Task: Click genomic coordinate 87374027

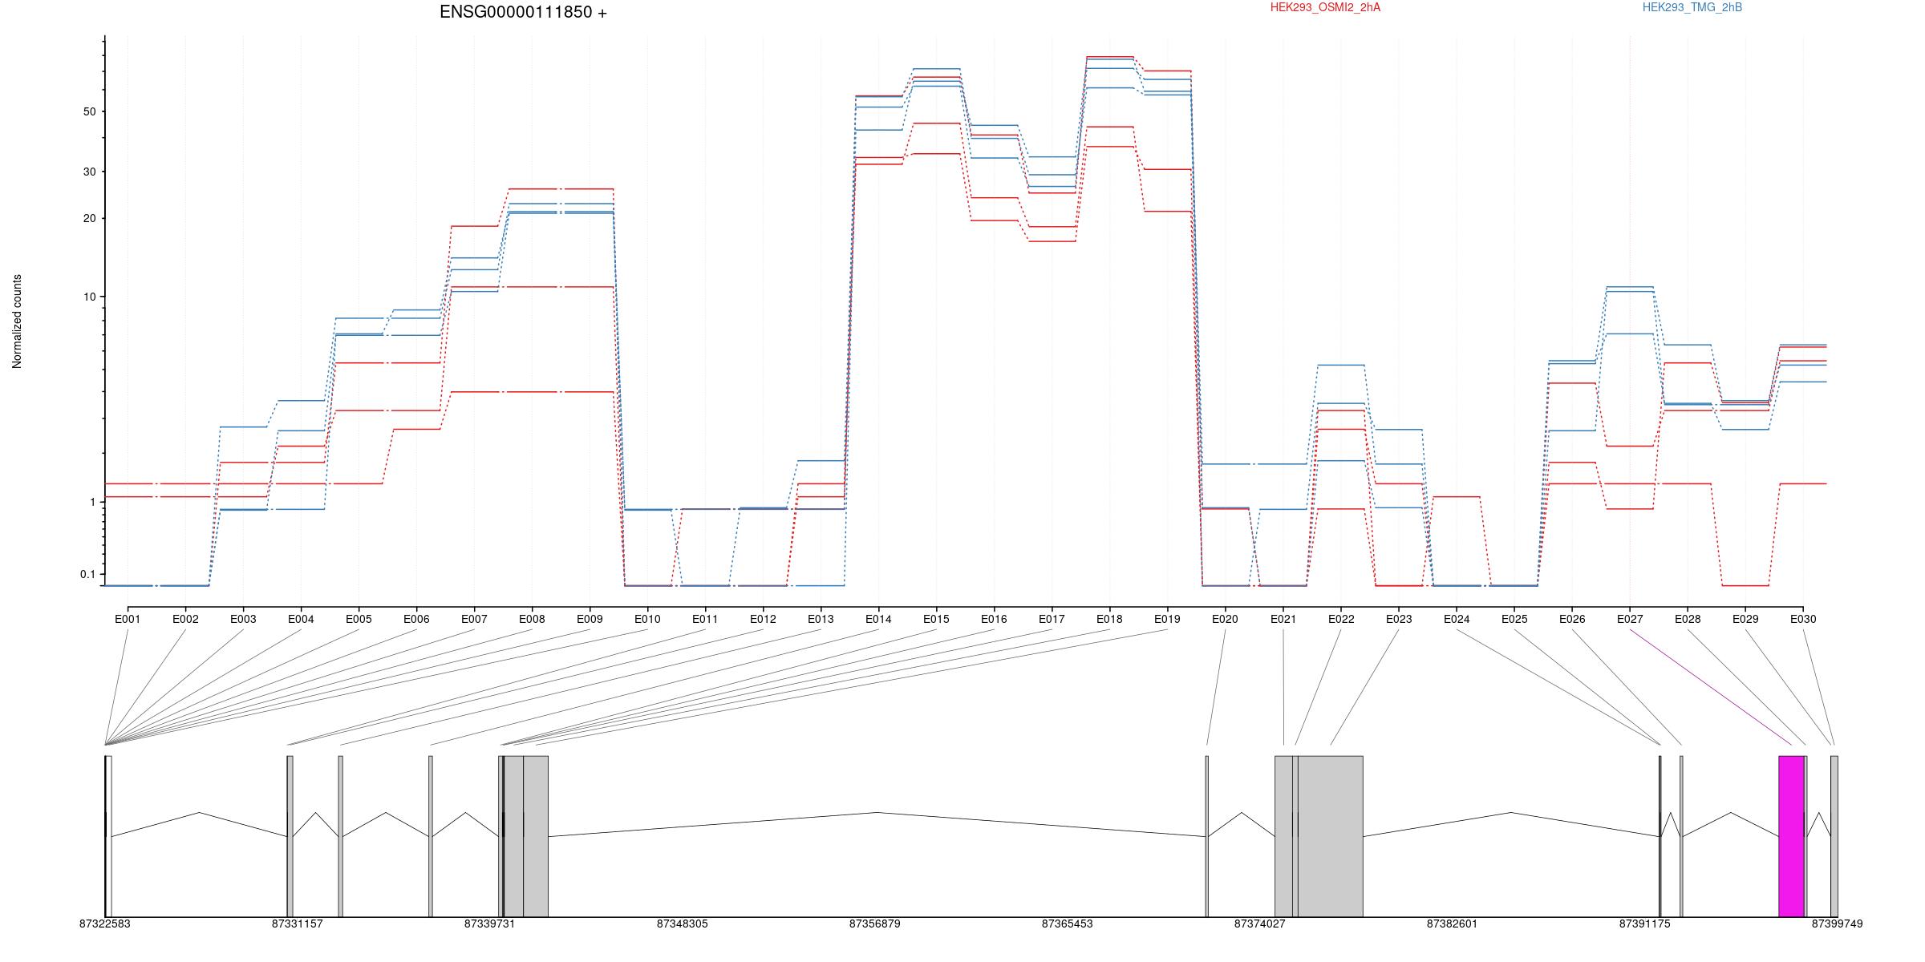Action: tap(1260, 924)
